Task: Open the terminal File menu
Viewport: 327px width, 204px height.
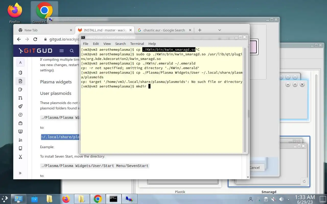Action: 86,44
